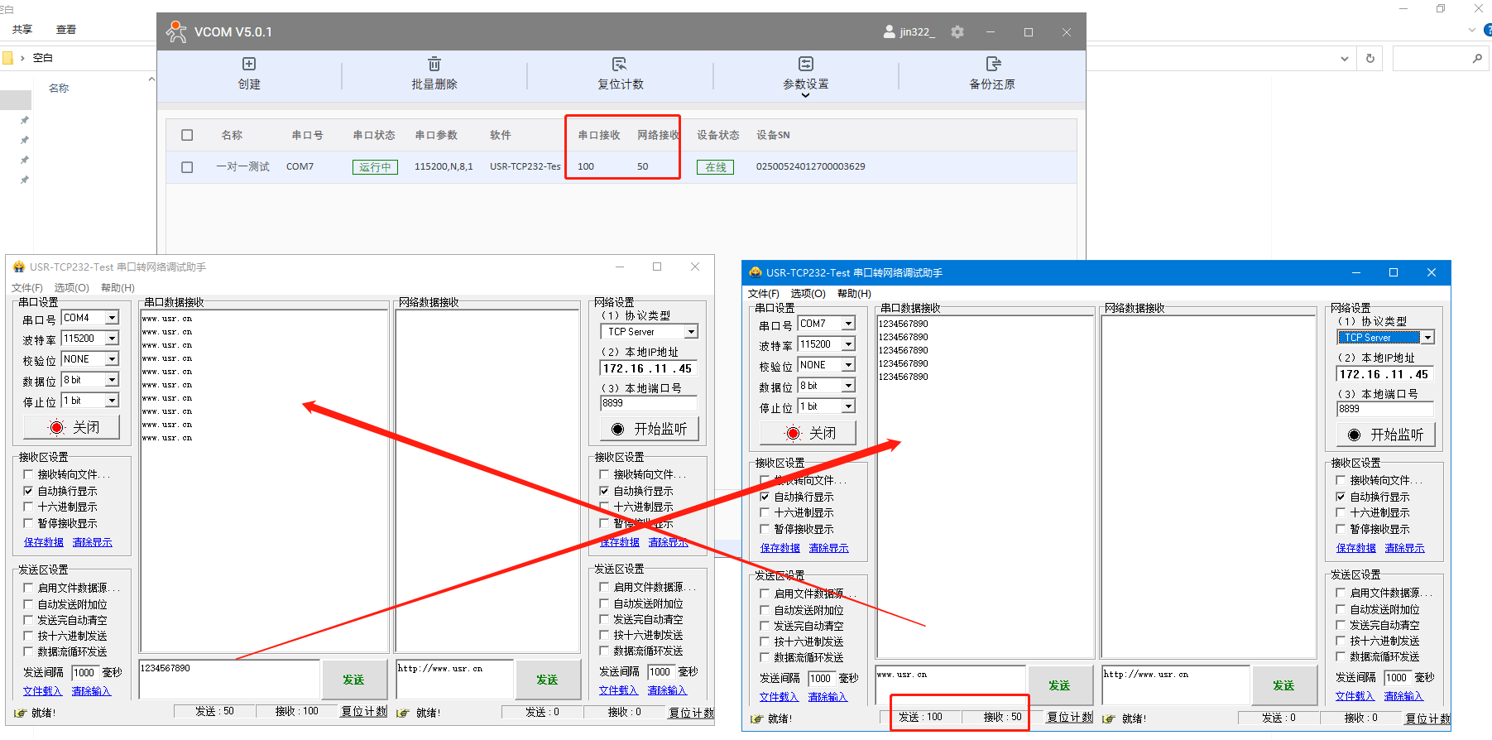The height and width of the screenshot is (740, 1492).
Task: Expand the 115200 baud rate dropdown in the right window
Action: point(848,344)
